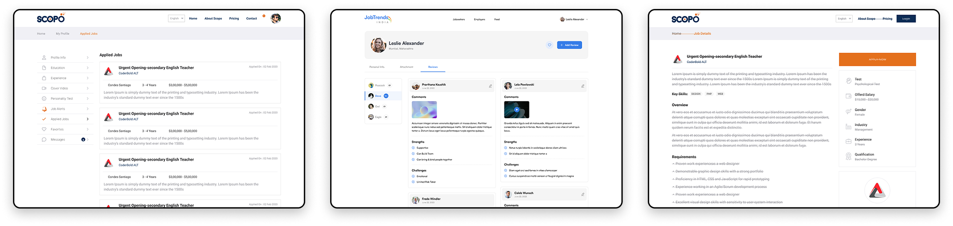Viewport: 953px width, 226px height.
Task: Click Login button in Job Details window
Action: pyautogui.click(x=906, y=18)
